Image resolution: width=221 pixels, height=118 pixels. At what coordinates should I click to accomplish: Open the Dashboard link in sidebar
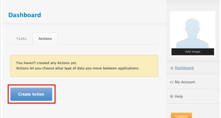(x=184, y=68)
